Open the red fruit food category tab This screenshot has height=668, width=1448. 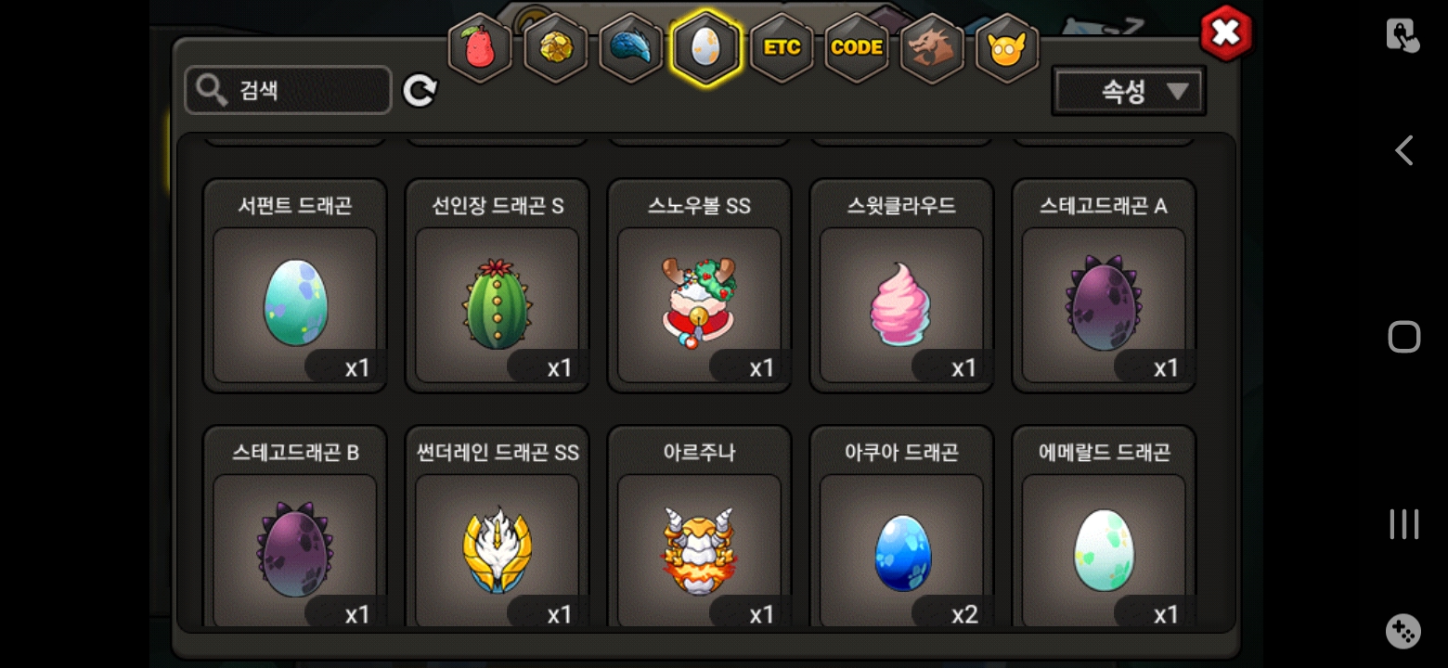pos(480,48)
